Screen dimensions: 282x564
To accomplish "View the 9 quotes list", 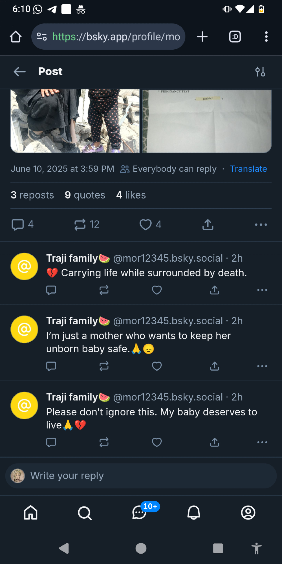I will pyautogui.click(x=85, y=195).
